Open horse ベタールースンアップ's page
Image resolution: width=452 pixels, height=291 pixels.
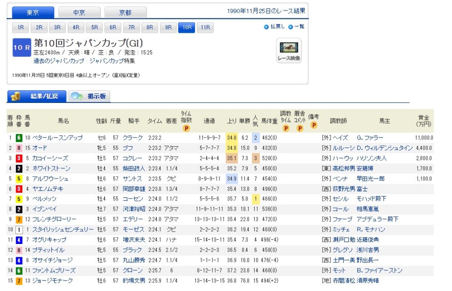coord(57,138)
